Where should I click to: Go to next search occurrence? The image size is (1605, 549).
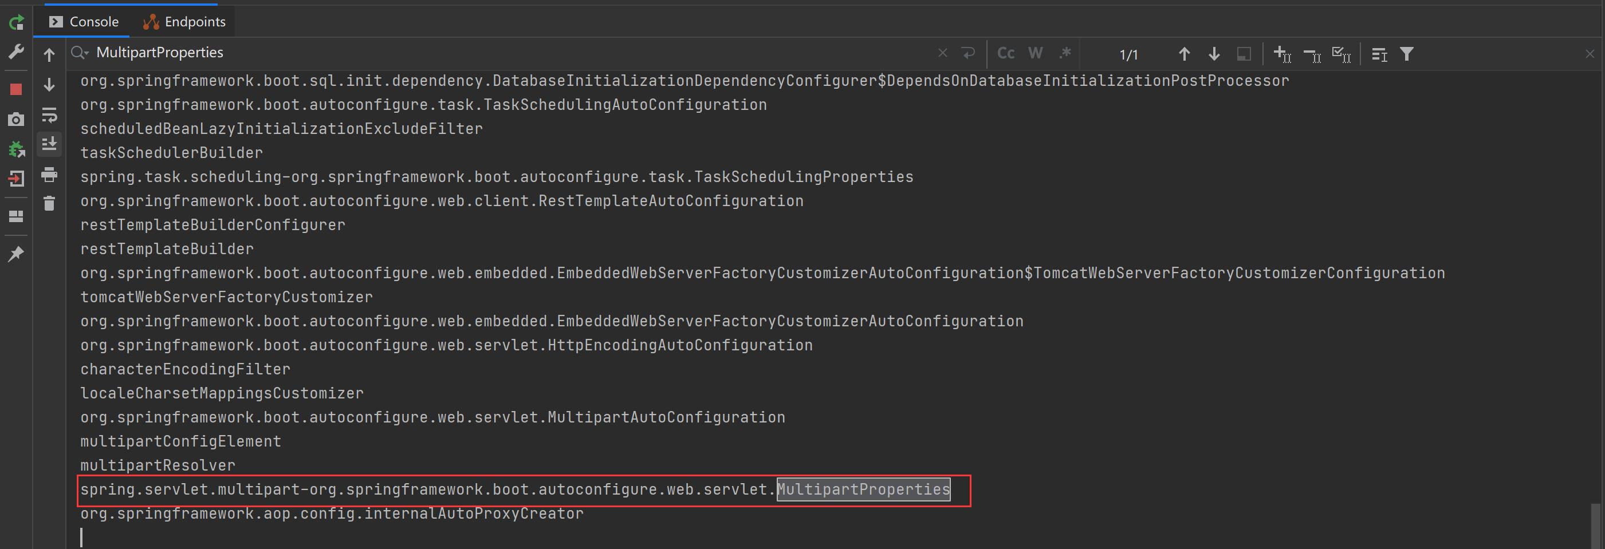click(1214, 54)
